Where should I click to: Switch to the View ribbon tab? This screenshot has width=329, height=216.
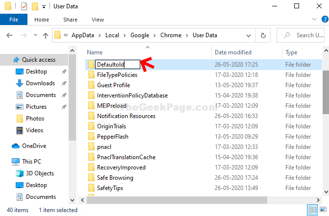click(98, 20)
